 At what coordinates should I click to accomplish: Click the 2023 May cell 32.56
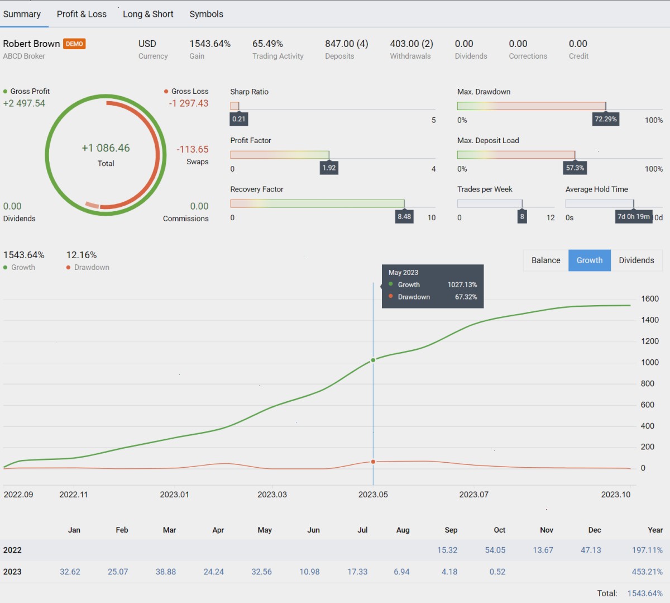[x=261, y=572]
